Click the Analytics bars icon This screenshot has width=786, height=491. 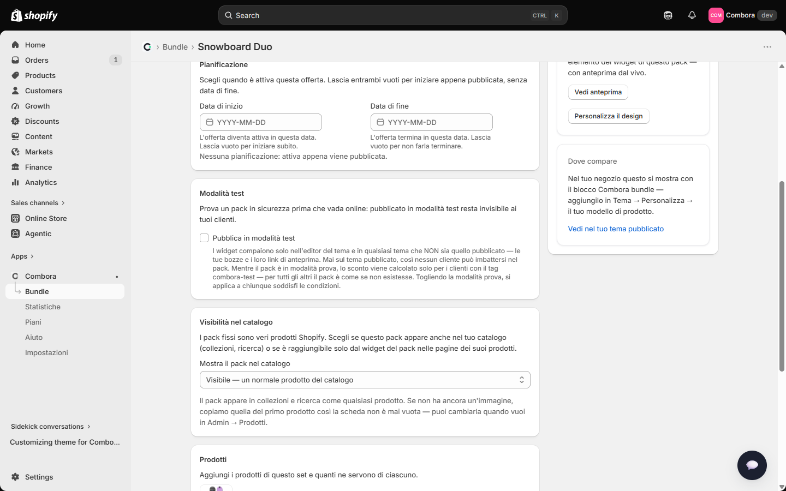coord(15,182)
